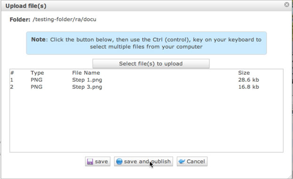The width and height of the screenshot is (293, 179).
Task: Cancel the upload dialog
Action: click(192, 162)
